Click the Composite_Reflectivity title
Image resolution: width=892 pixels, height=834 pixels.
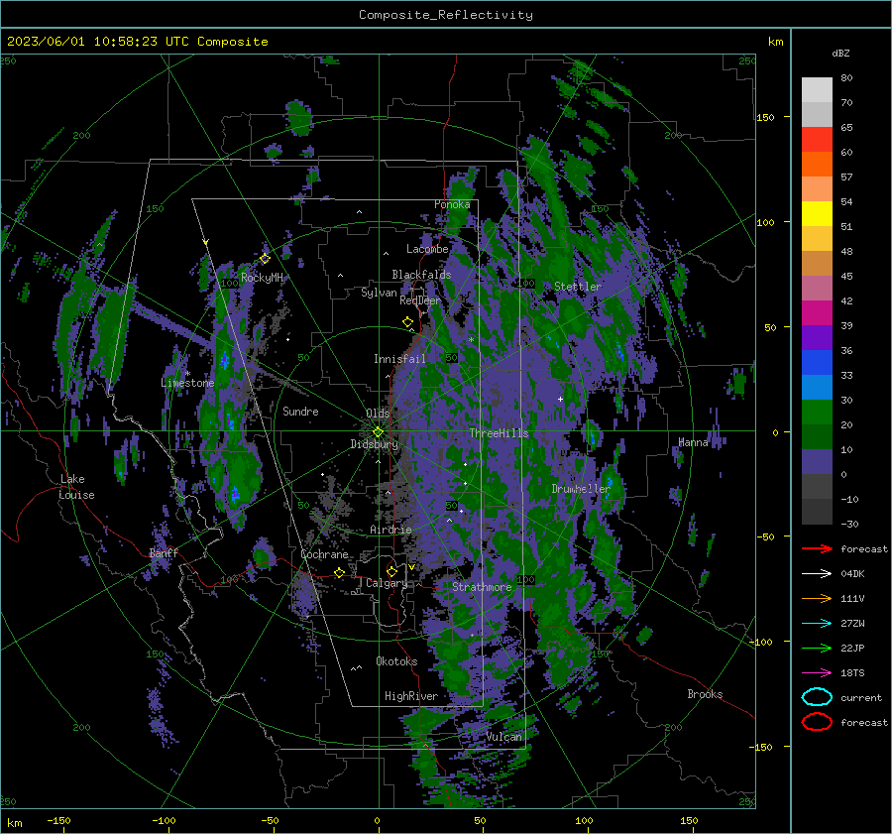[x=446, y=15]
